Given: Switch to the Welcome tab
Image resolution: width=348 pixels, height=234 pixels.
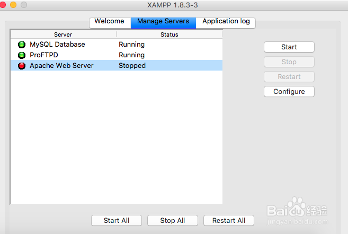Looking at the screenshot, I should (x=110, y=23).
